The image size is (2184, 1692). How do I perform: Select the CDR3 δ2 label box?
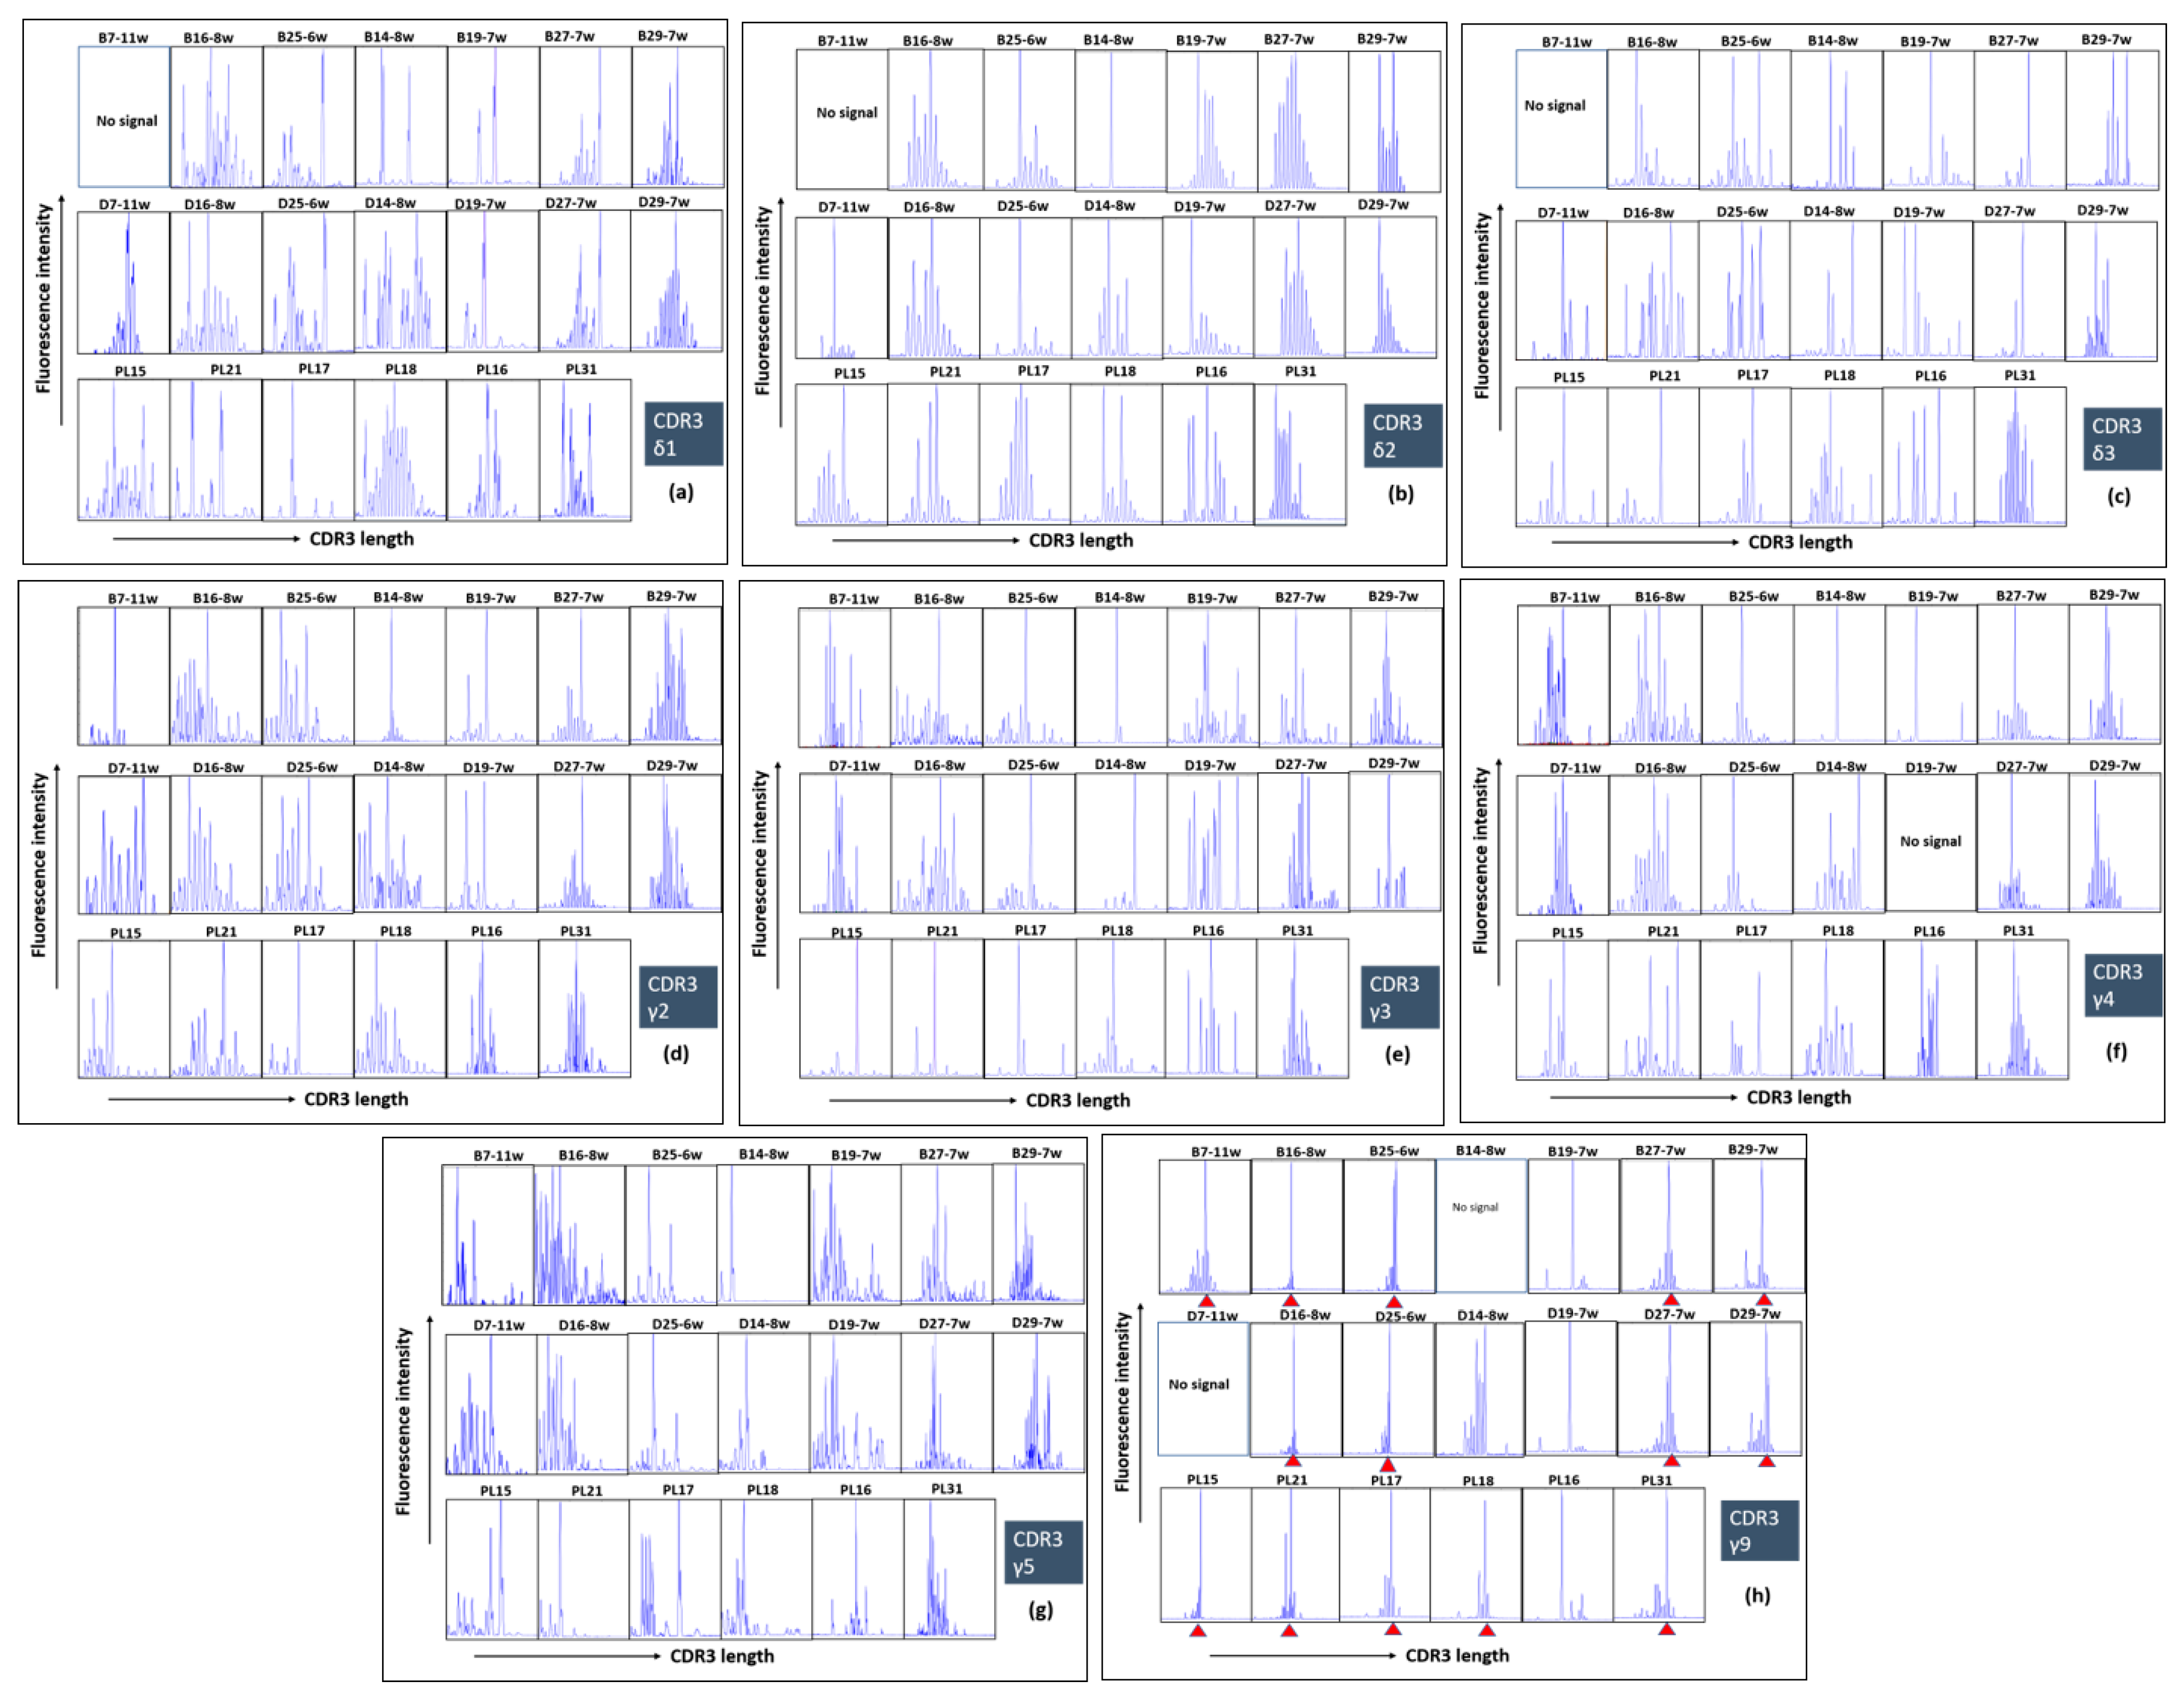pos(1402,436)
